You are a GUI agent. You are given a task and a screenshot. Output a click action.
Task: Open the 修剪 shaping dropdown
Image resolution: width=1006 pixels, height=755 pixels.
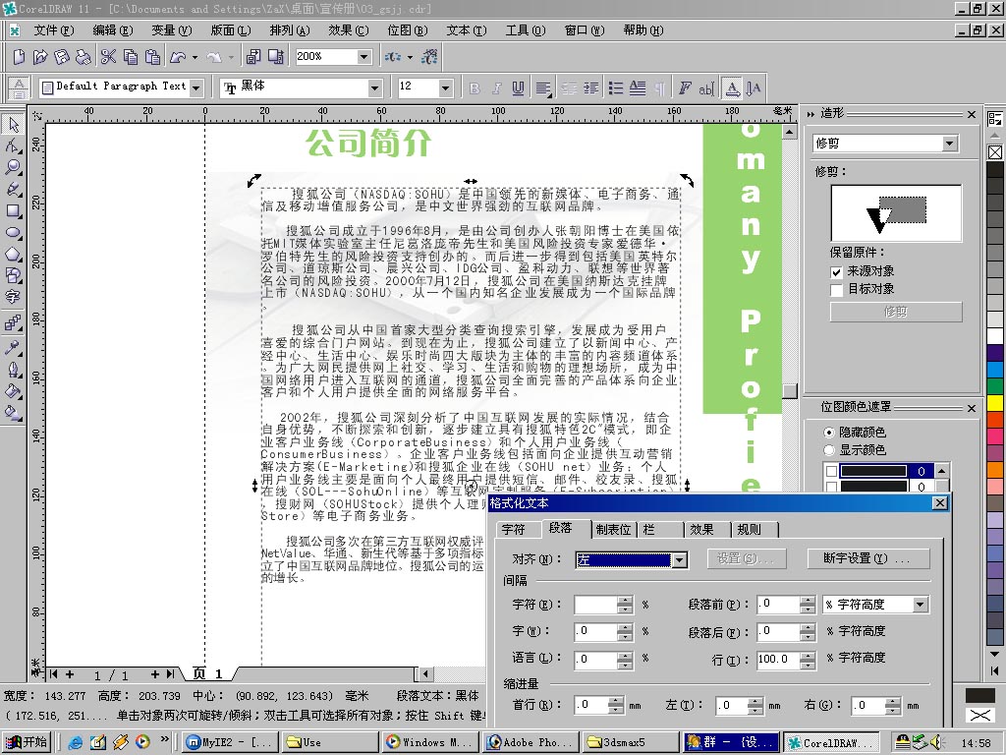click(x=950, y=144)
